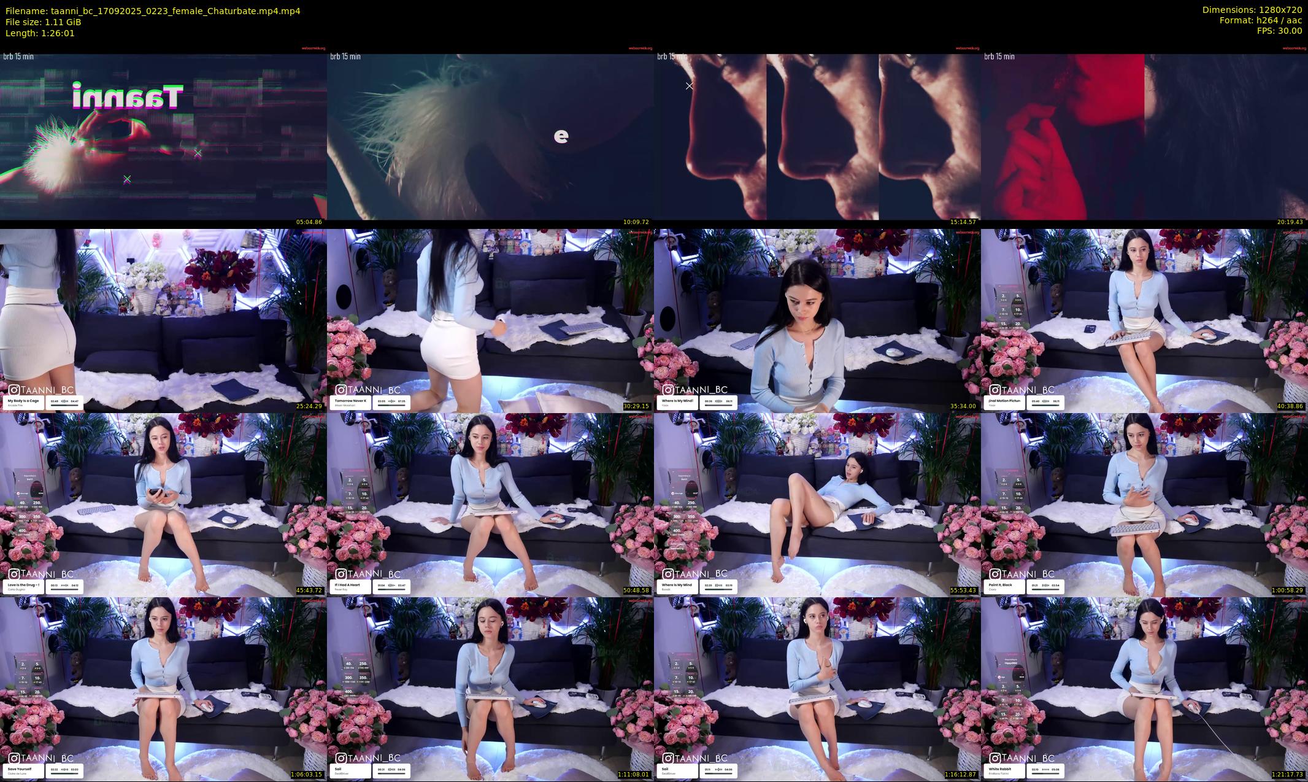Click the mirrored 'Taanni' title in first frame

click(128, 96)
